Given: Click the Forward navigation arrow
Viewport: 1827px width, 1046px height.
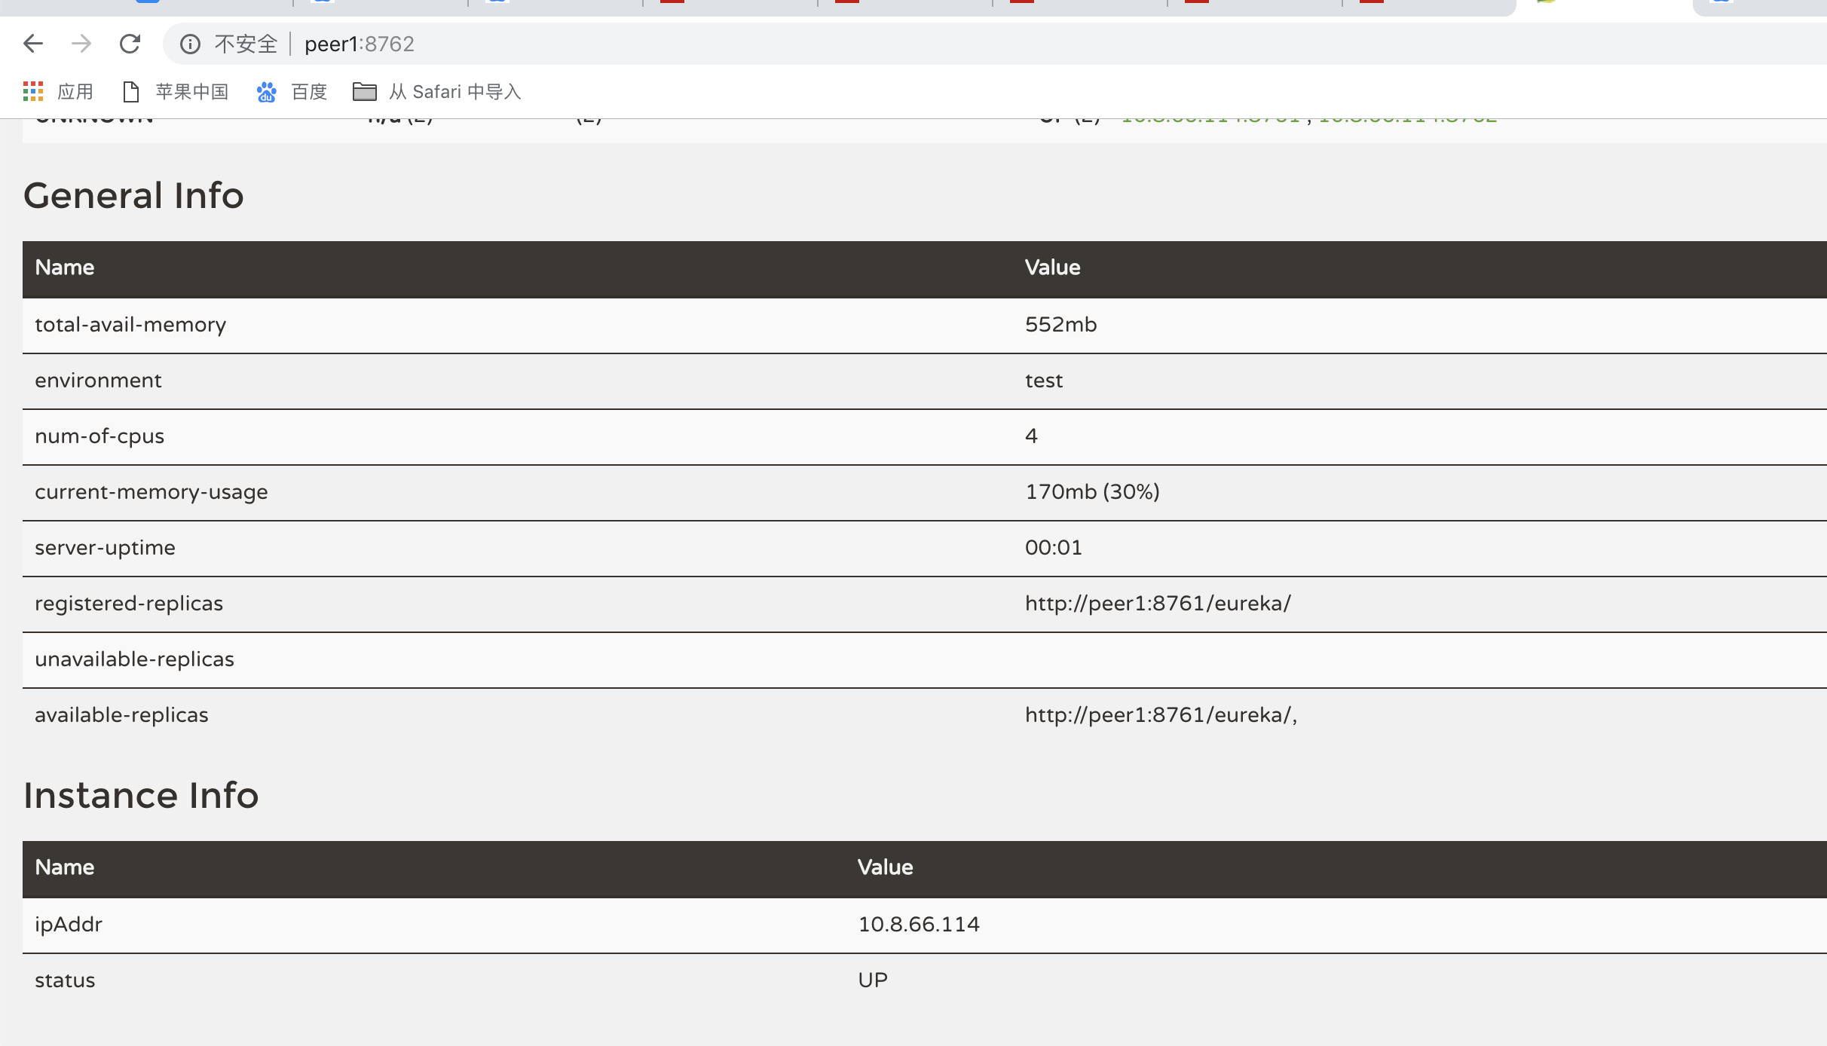Looking at the screenshot, I should point(81,44).
